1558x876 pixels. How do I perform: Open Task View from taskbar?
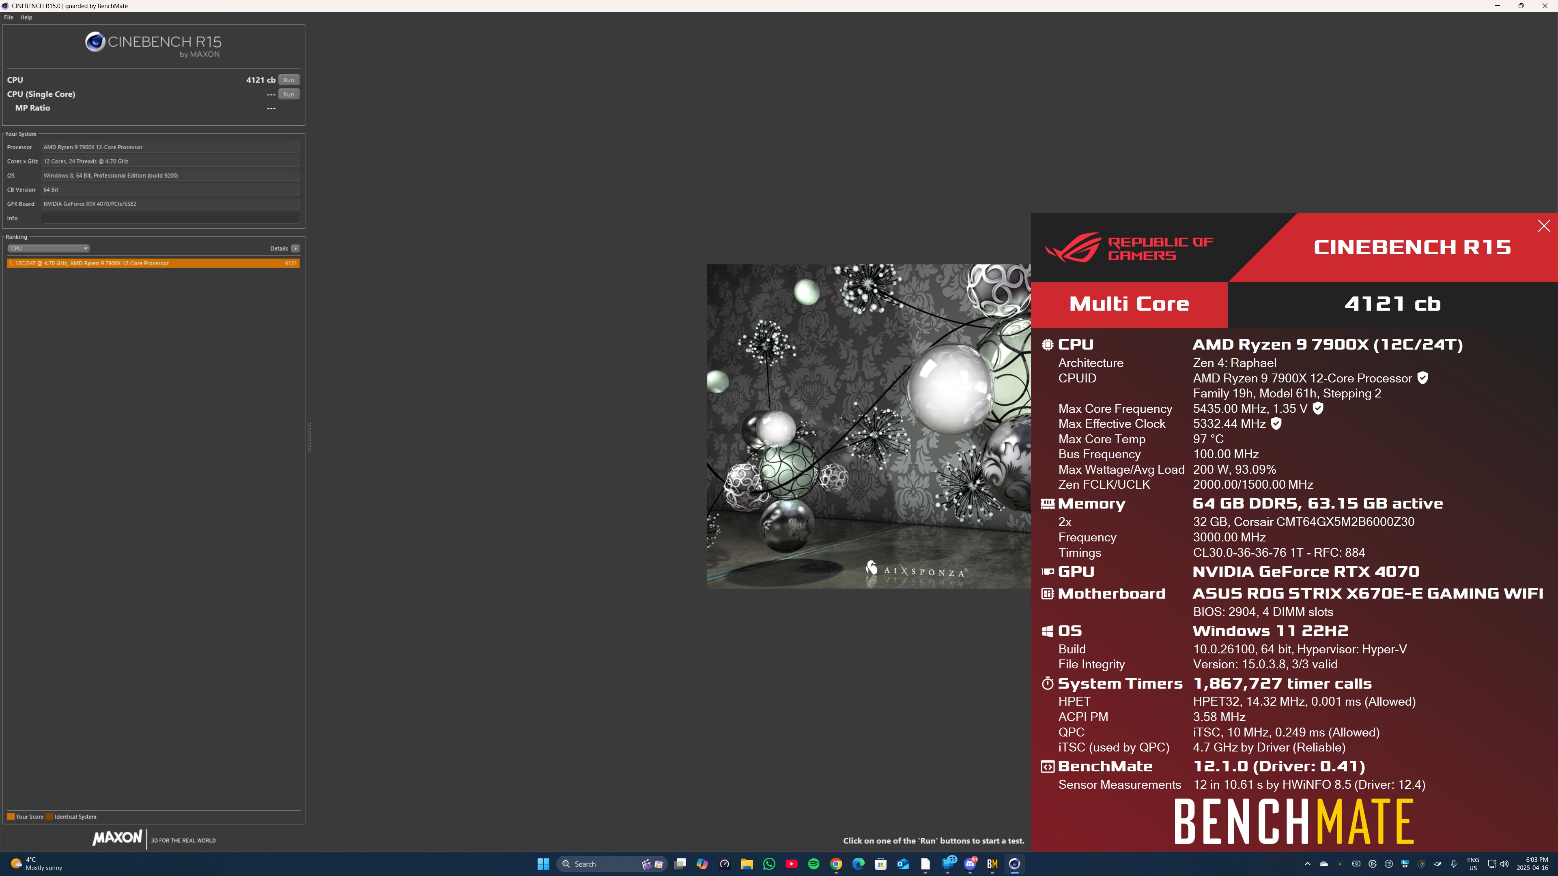click(x=680, y=864)
